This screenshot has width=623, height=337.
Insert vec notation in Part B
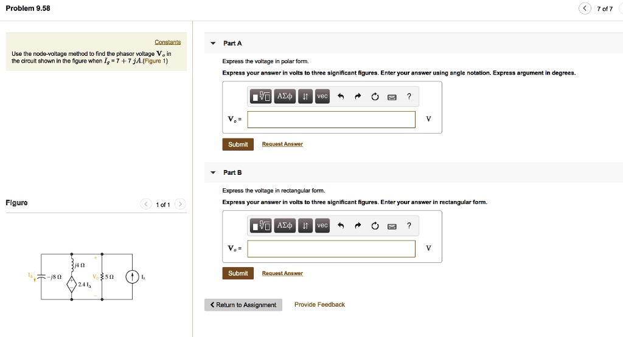(x=322, y=226)
